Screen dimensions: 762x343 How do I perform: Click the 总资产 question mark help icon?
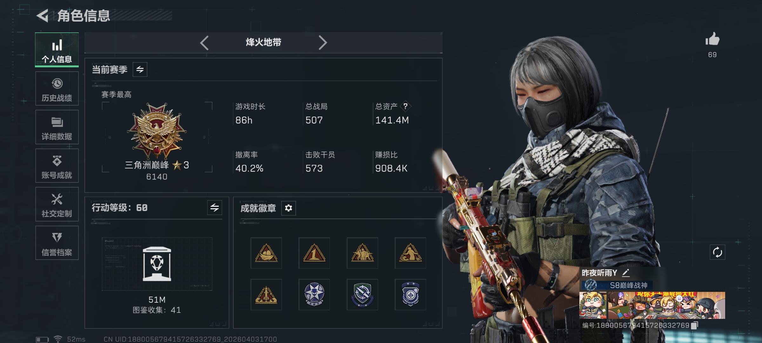pyautogui.click(x=405, y=106)
